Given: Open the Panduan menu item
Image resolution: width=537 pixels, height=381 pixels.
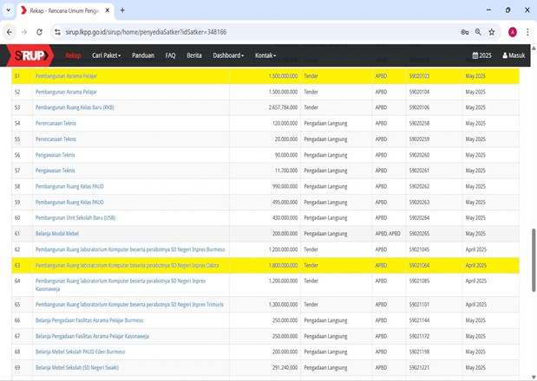Looking at the screenshot, I should pyautogui.click(x=143, y=55).
